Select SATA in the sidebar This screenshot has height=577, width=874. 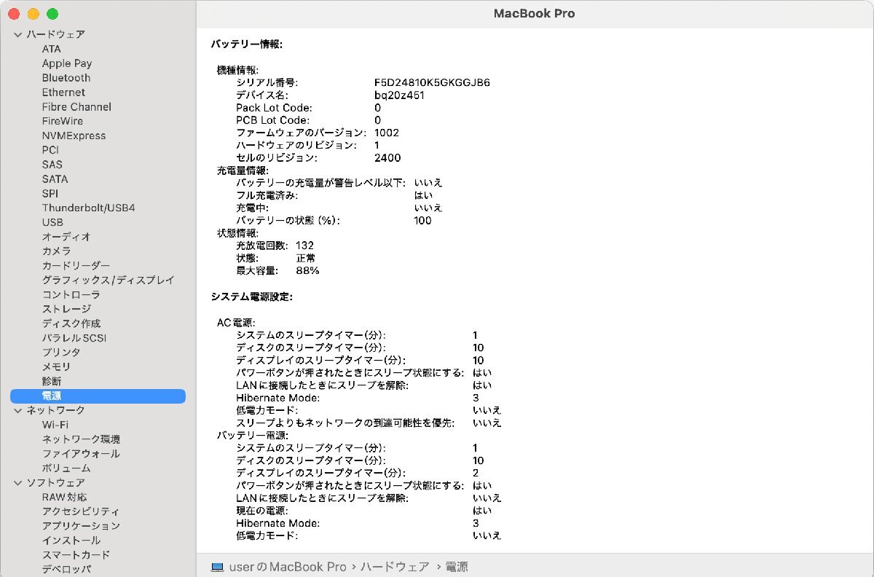[55, 178]
